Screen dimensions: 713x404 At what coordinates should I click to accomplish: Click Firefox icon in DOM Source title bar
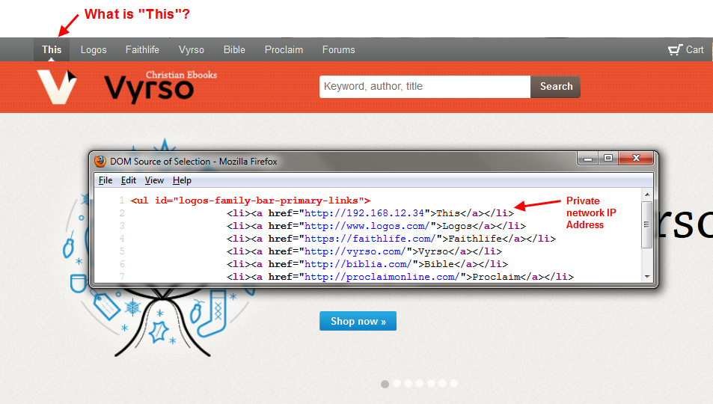point(100,161)
